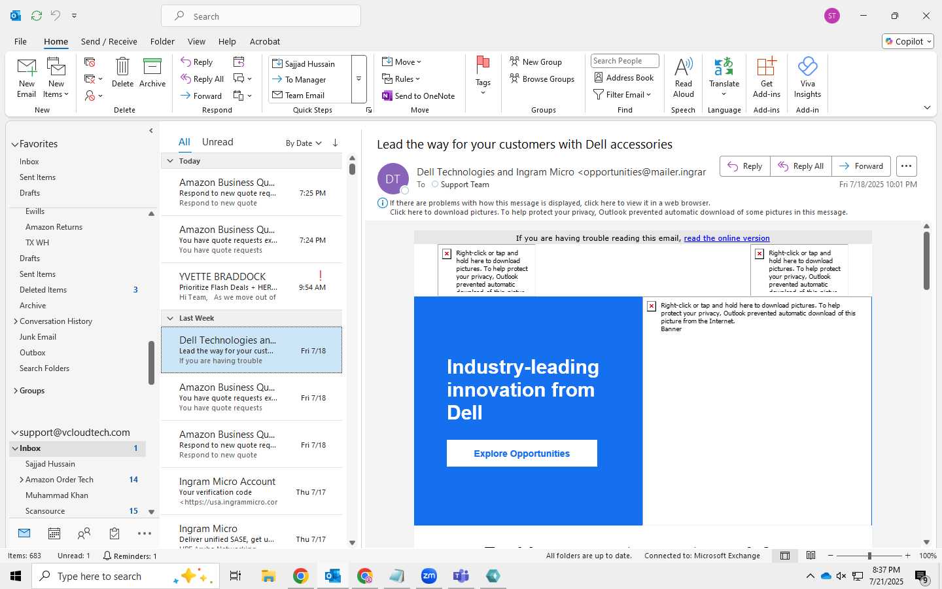Click the zoom out minus button
The image size is (942, 589).
(x=831, y=556)
